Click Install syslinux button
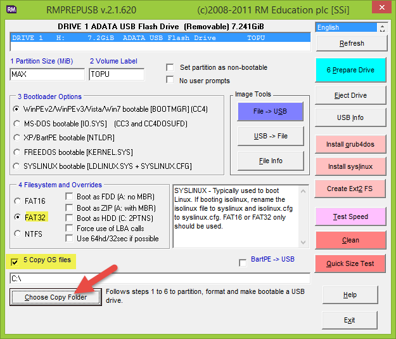The width and height of the screenshot is (396, 339). click(350, 166)
